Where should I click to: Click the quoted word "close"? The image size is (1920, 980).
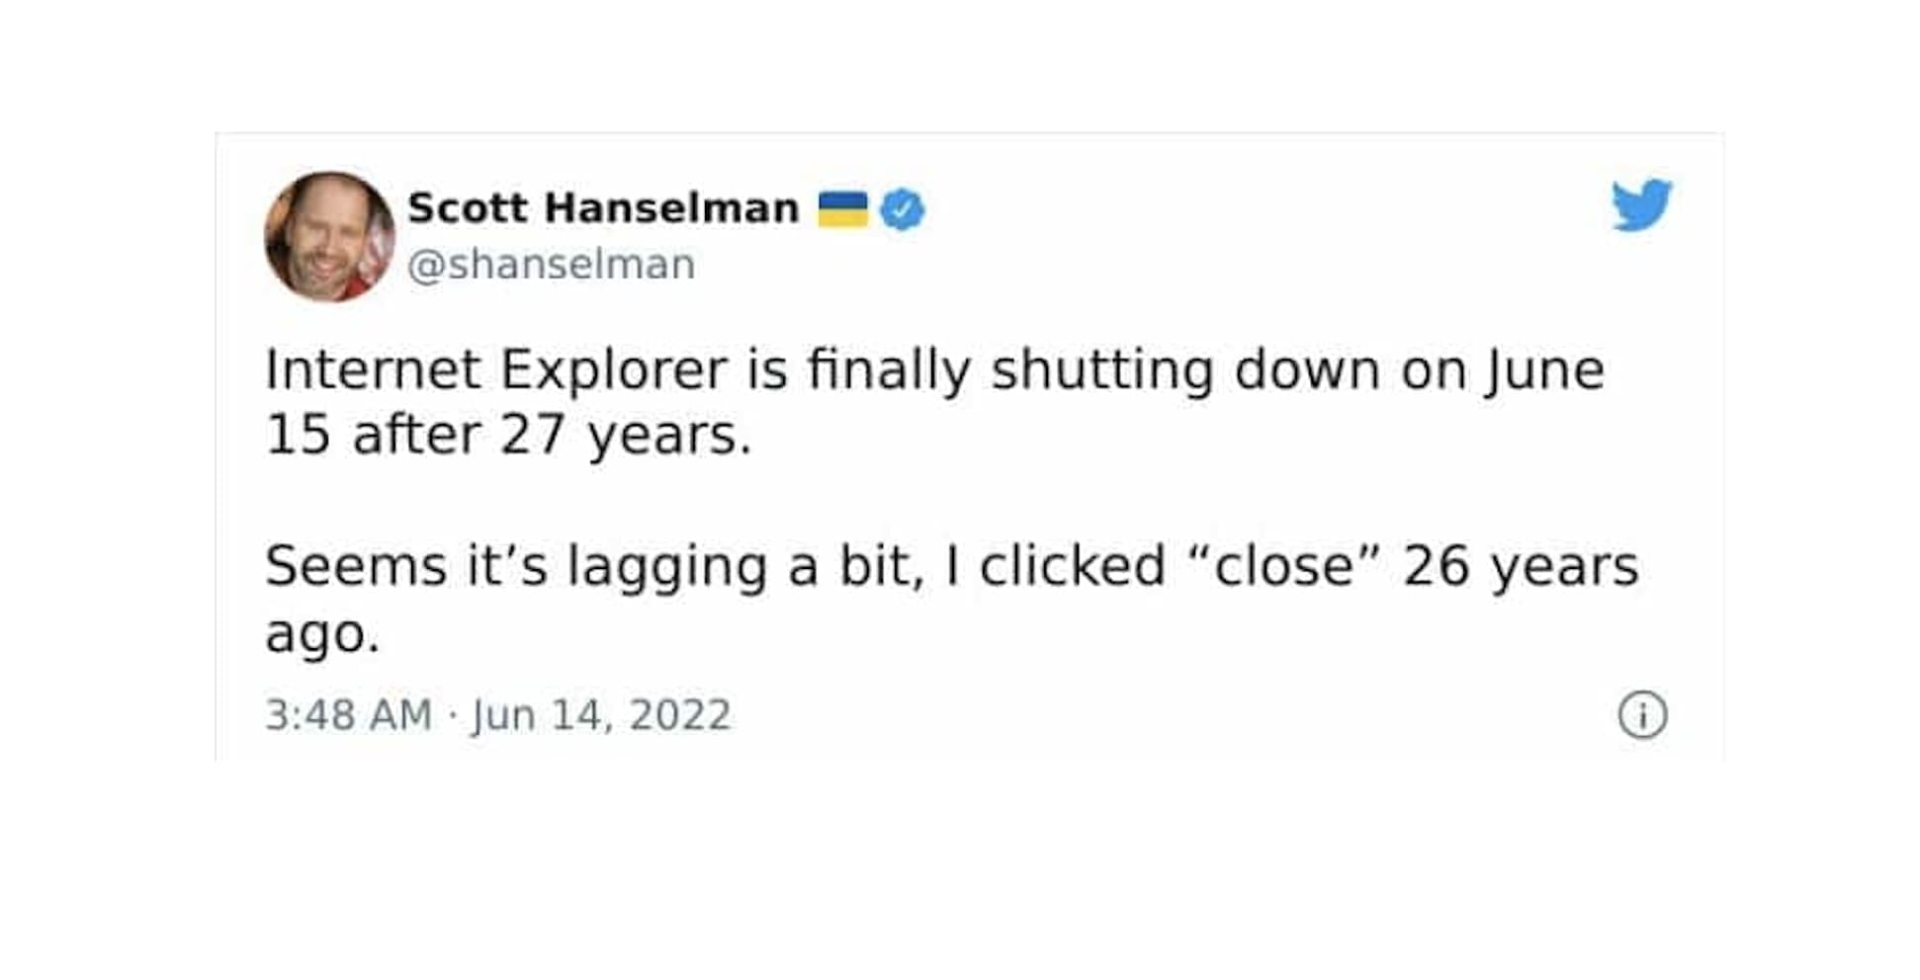[x=1283, y=567]
